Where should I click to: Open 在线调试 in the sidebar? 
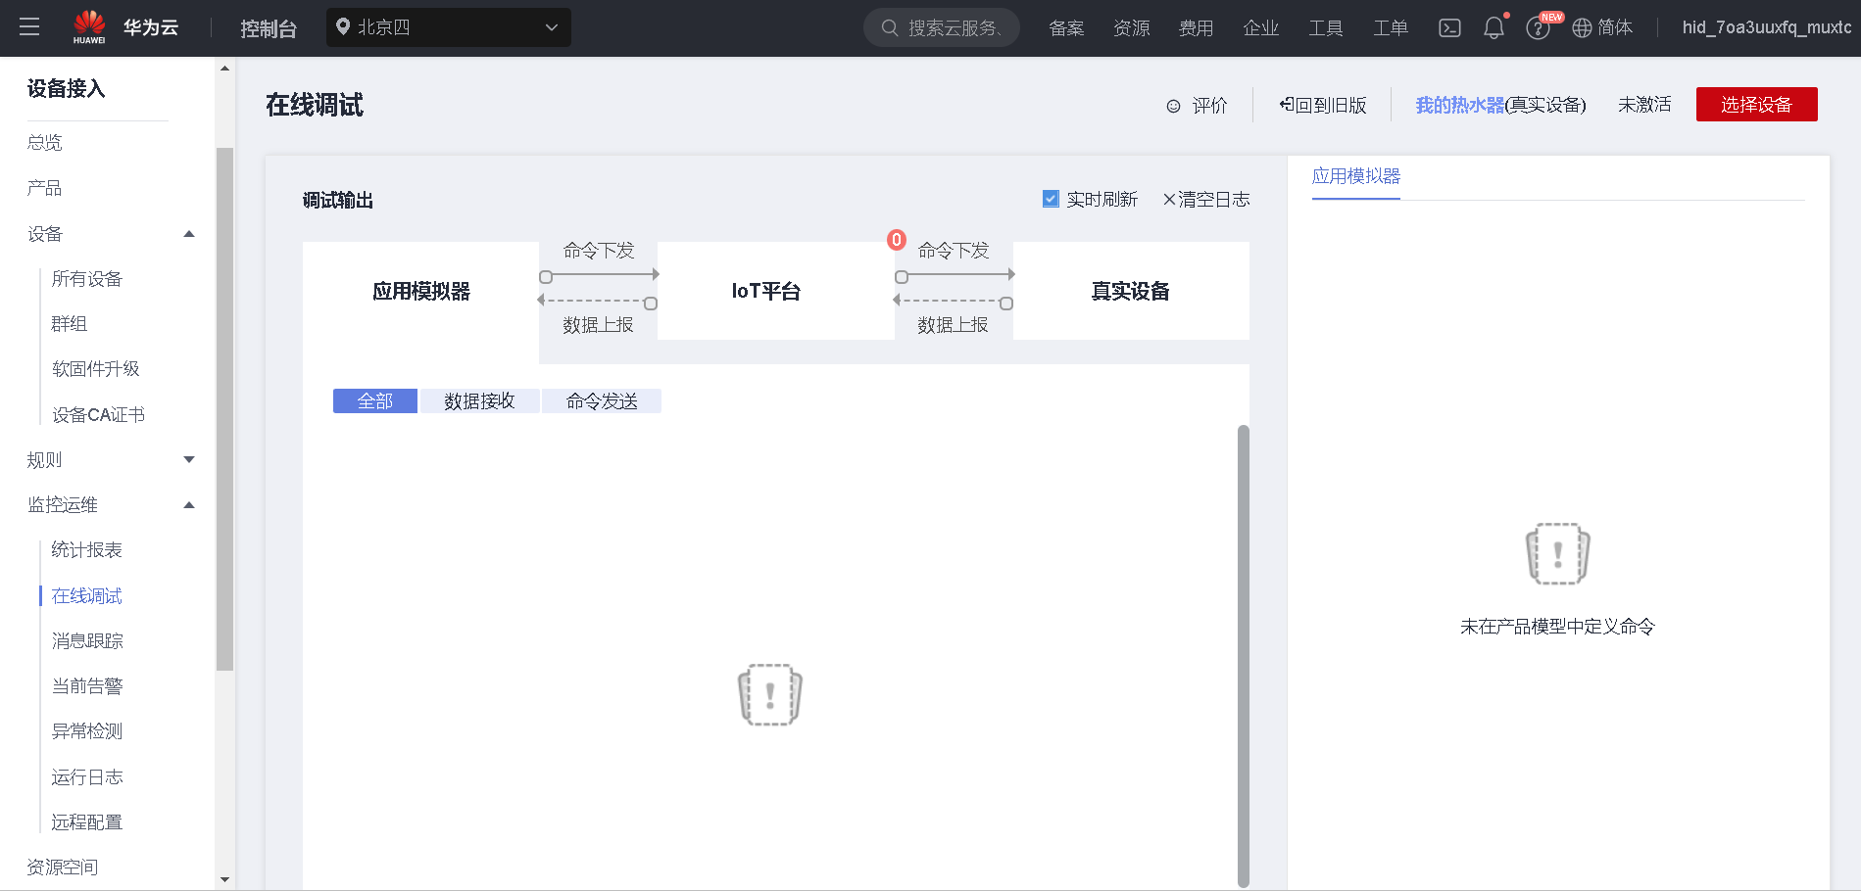click(87, 595)
